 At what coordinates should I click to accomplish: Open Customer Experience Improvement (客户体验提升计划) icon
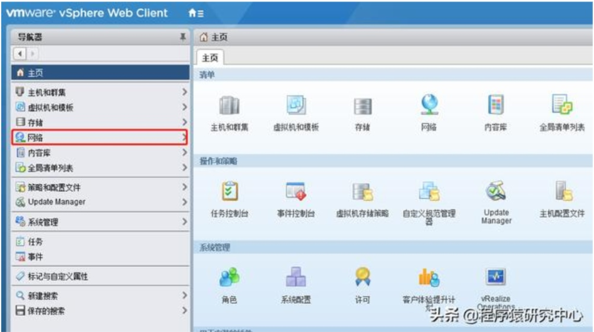(x=429, y=278)
